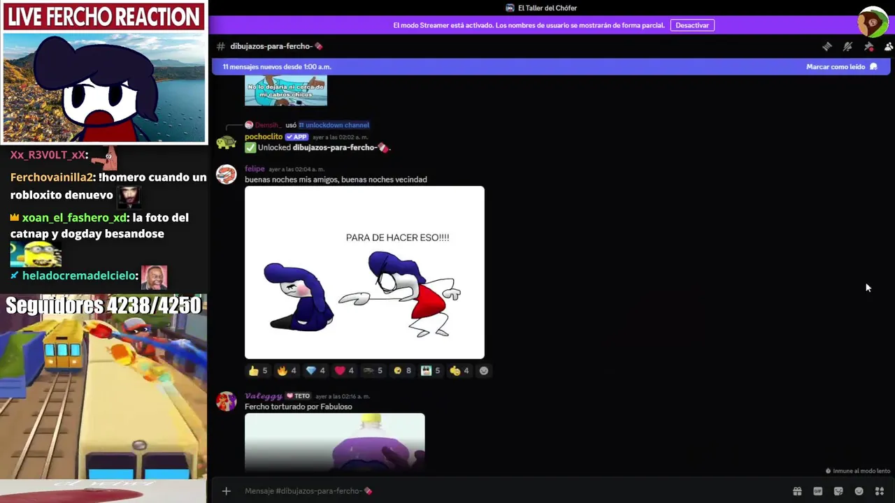This screenshot has height=503, width=895.
Task: Click pochoclito bot avatar
Action: tap(226, 143)
